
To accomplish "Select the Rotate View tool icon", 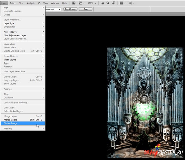I will [x=113, y=3].
